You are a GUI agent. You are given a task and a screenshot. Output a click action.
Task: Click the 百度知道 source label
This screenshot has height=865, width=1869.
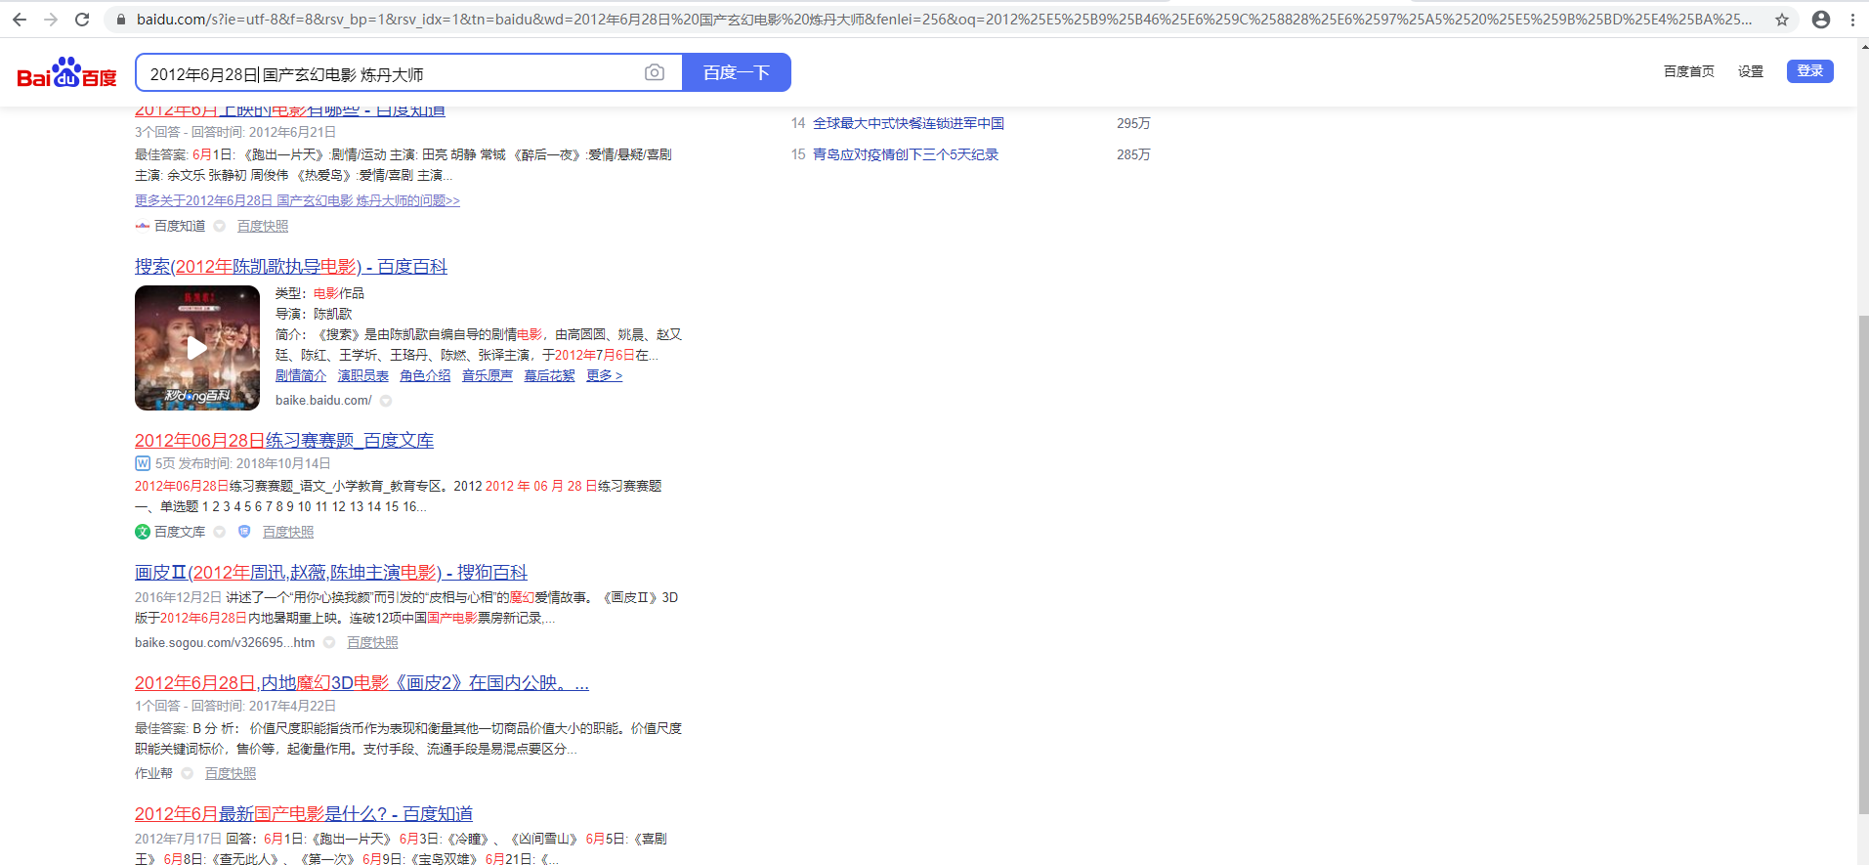[180, 226]
